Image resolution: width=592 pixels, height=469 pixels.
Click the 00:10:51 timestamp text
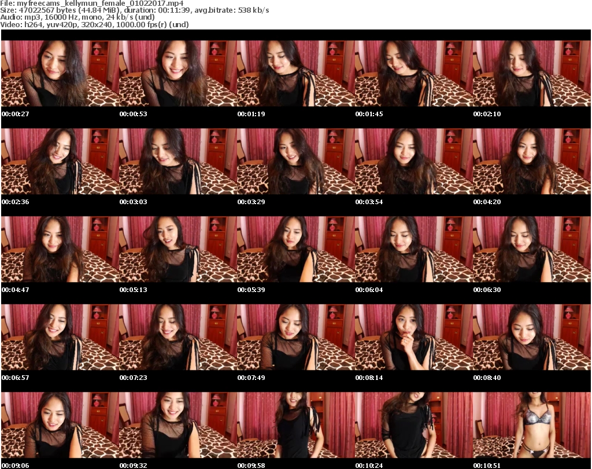487,466
